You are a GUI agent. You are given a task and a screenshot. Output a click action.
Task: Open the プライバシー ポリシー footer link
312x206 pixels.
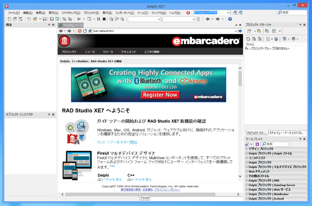(x=167, y=190)
